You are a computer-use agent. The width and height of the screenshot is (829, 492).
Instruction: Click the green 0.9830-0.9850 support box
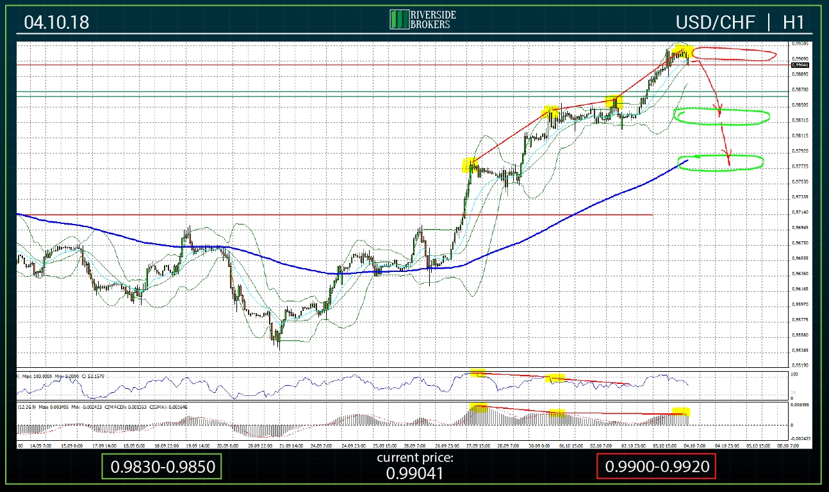(x=161, y=466)
